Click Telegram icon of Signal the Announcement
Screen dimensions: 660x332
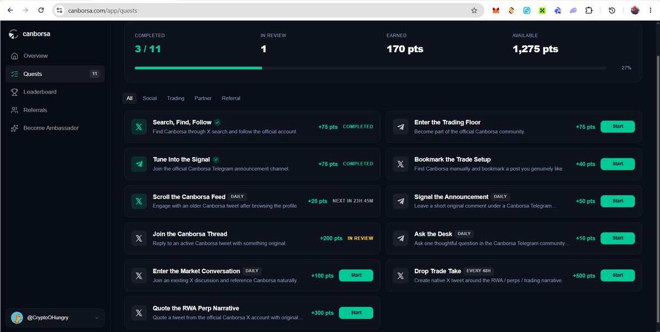400,201
